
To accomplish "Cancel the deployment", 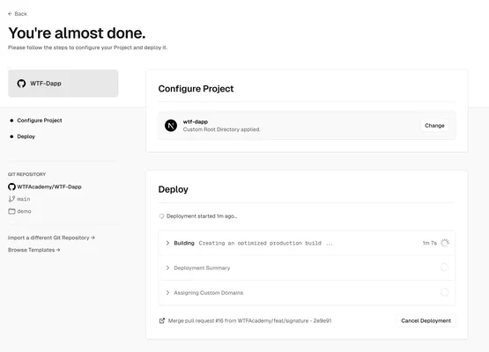I will coord(426,320).
